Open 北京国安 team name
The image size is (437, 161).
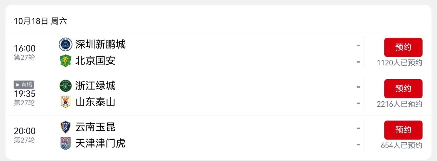[x=95, y=61]
